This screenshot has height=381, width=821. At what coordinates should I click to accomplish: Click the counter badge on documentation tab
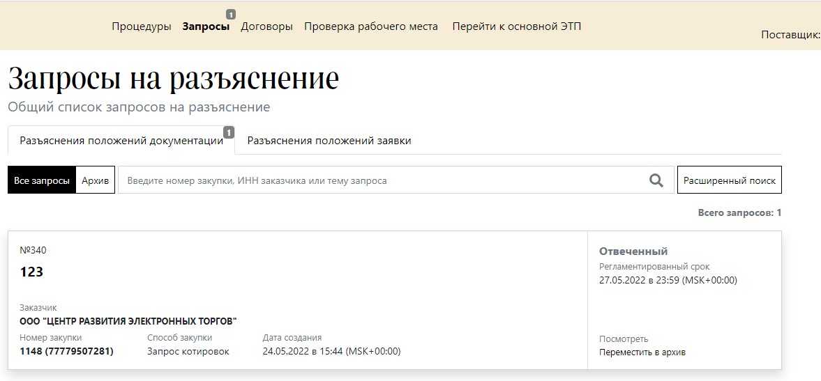tap(229, 132)
